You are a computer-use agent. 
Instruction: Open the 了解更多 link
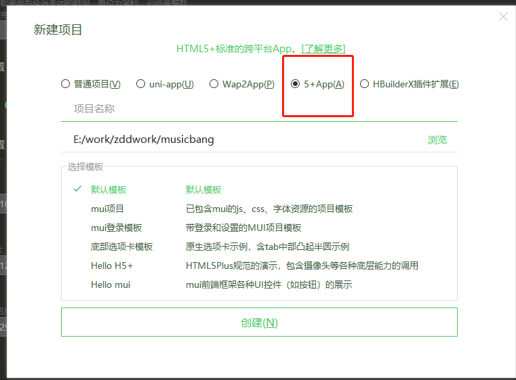323,49
